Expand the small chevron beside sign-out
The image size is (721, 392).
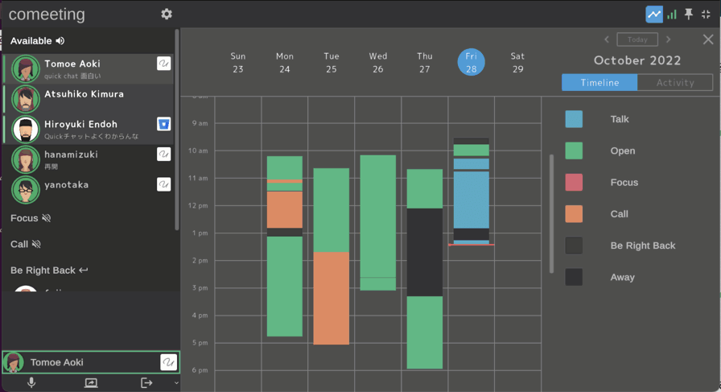click(176, 383)
